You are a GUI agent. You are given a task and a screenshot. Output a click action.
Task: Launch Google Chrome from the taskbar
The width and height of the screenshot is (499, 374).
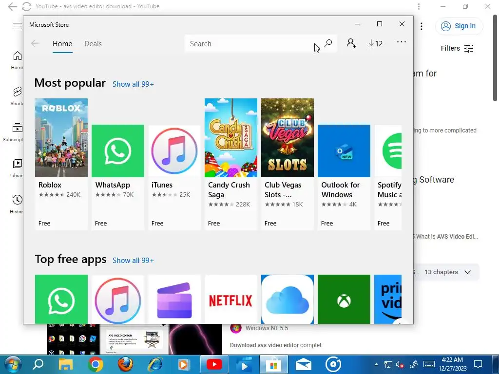tap(96, 364)
